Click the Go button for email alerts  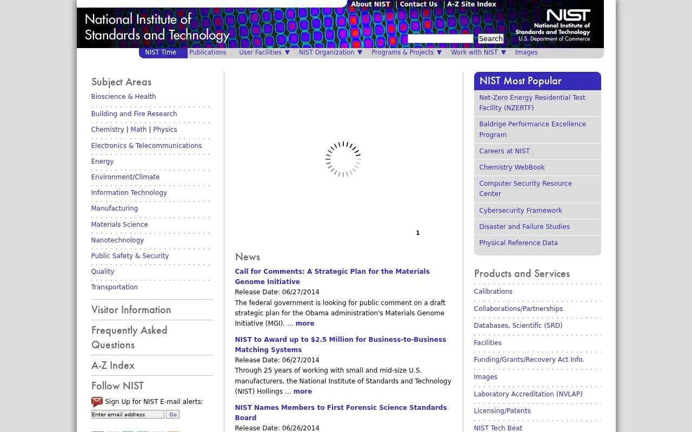coord(172,414)
